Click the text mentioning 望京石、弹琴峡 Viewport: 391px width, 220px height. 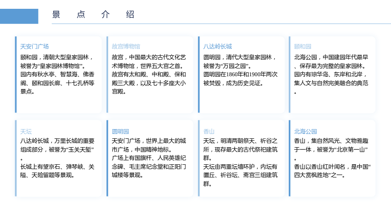[57, 171]
